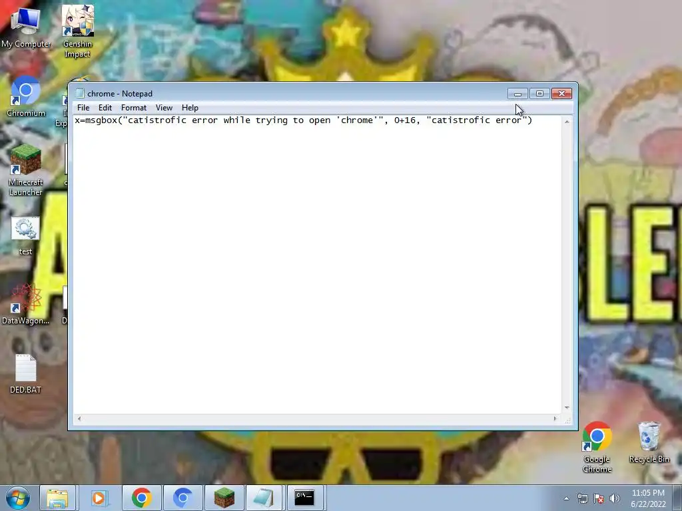Select the Minecraft Launcher desktop icon
The width and height of the screenshot is (682, 511).
pyautogui.click(x=26, y=170)
